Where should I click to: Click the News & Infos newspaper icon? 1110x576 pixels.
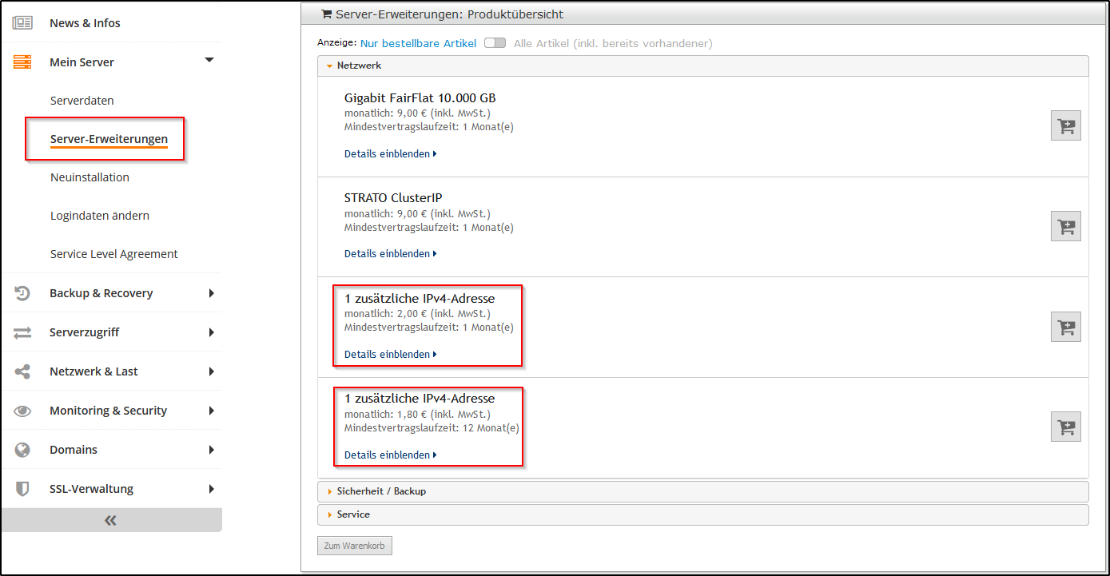point(22,23)
